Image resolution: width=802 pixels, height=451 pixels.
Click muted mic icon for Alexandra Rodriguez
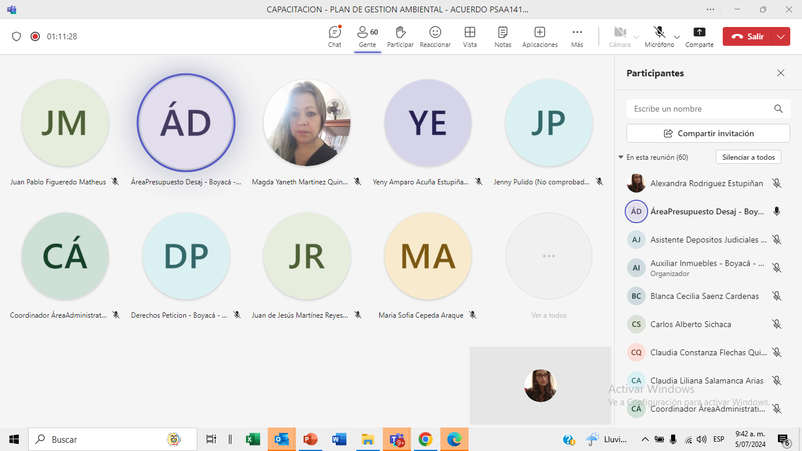[777, 183]
